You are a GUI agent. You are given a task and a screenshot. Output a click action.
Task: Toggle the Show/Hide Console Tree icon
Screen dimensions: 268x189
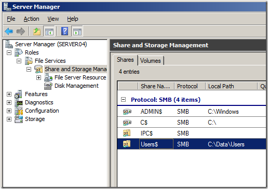pyautogui.click(x=49, y=31)
